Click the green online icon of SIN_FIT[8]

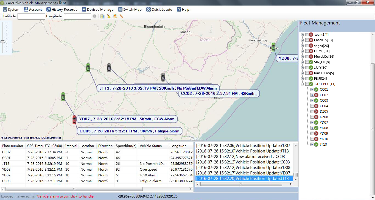coord(311,62)
